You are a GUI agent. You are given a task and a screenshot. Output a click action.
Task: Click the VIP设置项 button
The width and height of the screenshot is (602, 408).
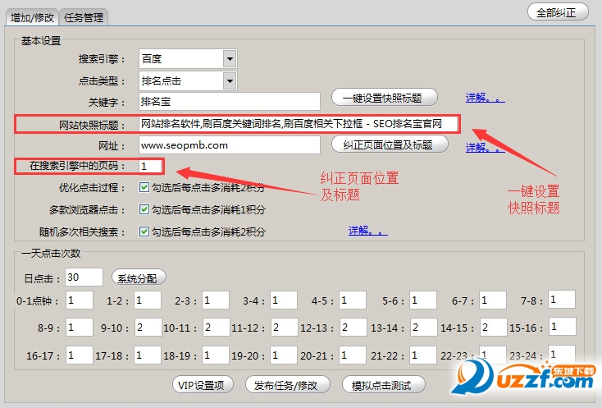coord(203,385)
